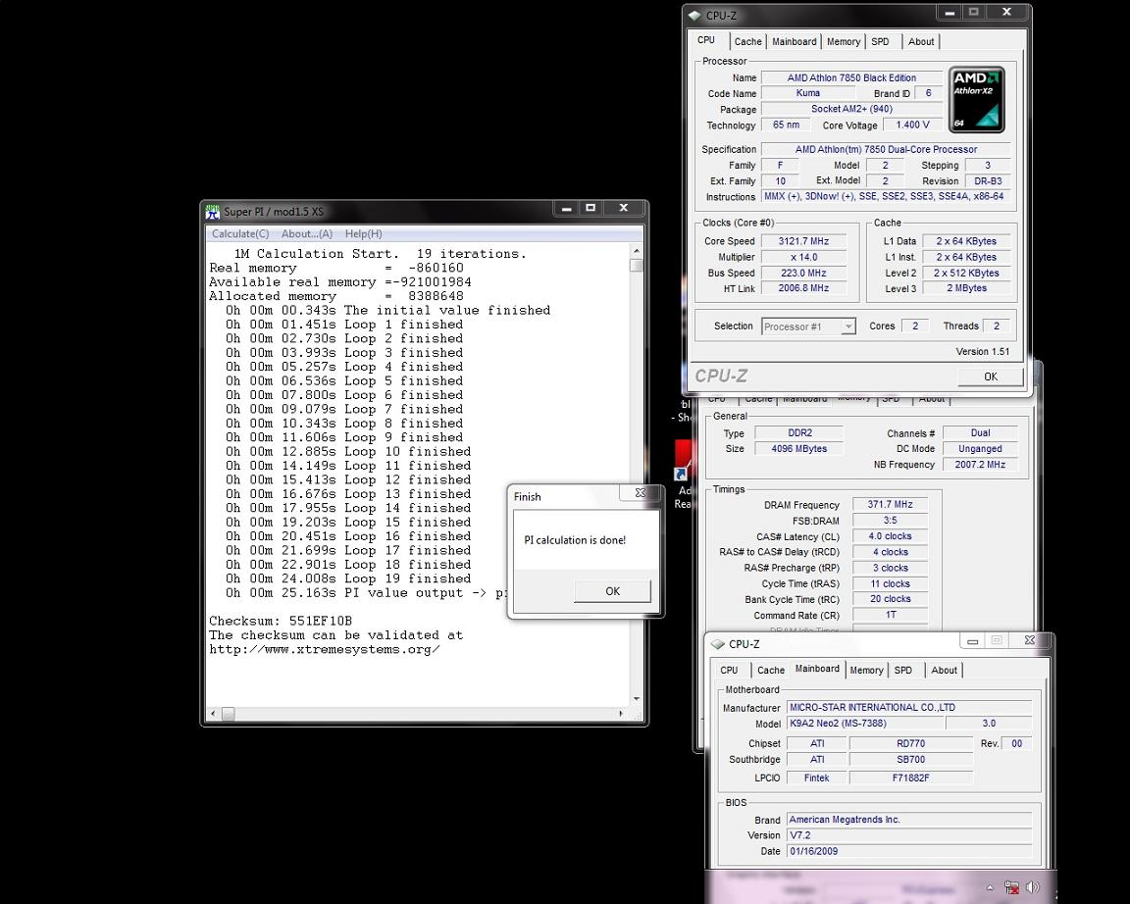1130x904 pixels.
Task: Click the 'K9A2 Neo2 (MS-7388)' model field
Action: coord(865,724)
